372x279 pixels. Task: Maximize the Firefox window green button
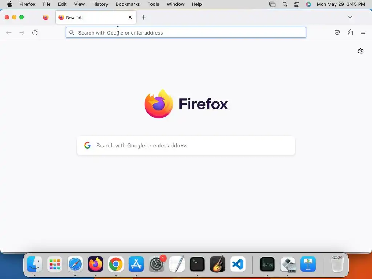tap(21, 17)
